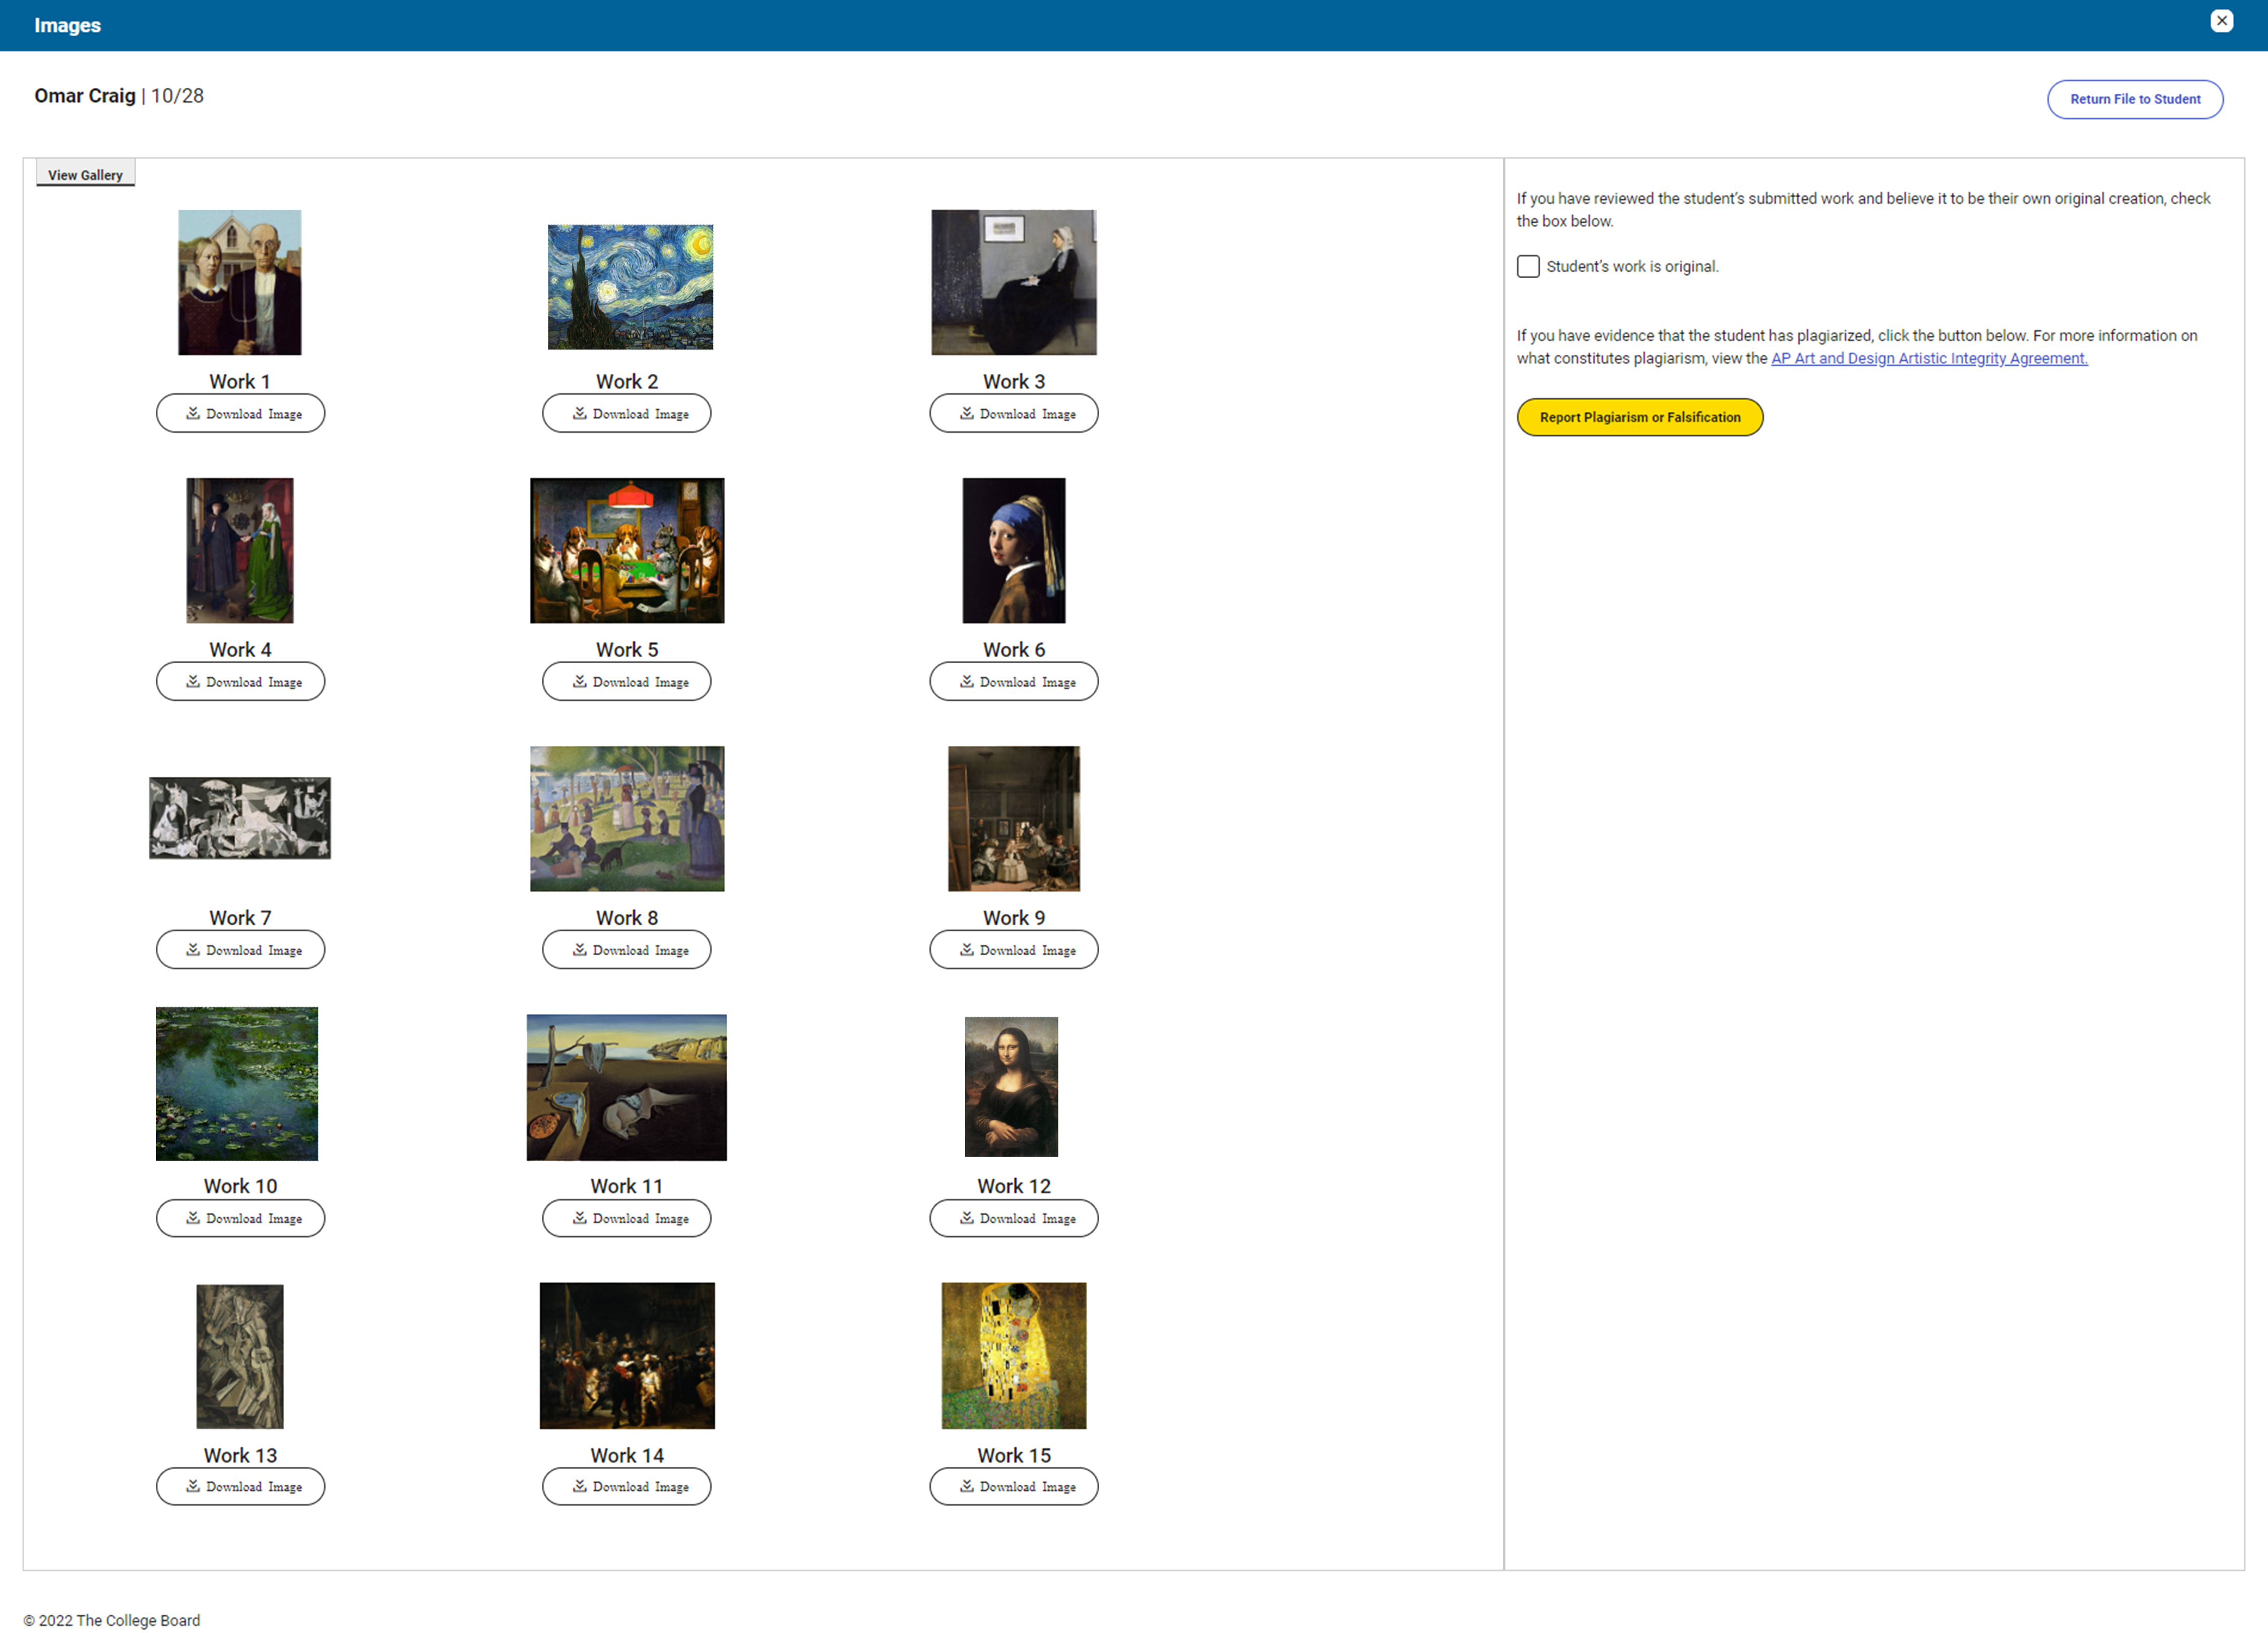2268x1633 pixels.
Task: Download Image for Work 6
Action: 1013,681
